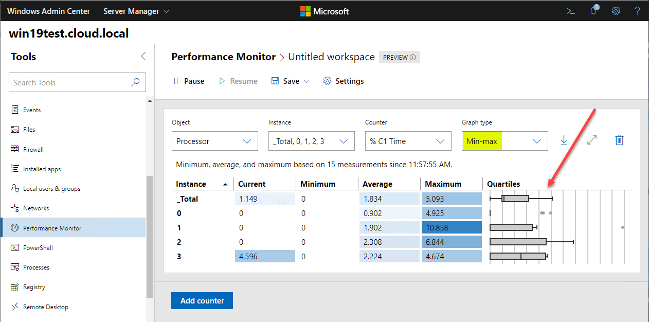Click the search magnifier in Tools
The height and width of the screenshot is (322, 649).
tap(136, 82)
